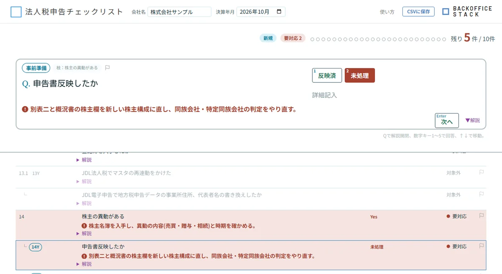Screen dimensions: 502x274
Task: Select the 株主の異動がある row title
Action: pyautogui.click(x=103, y=216)
